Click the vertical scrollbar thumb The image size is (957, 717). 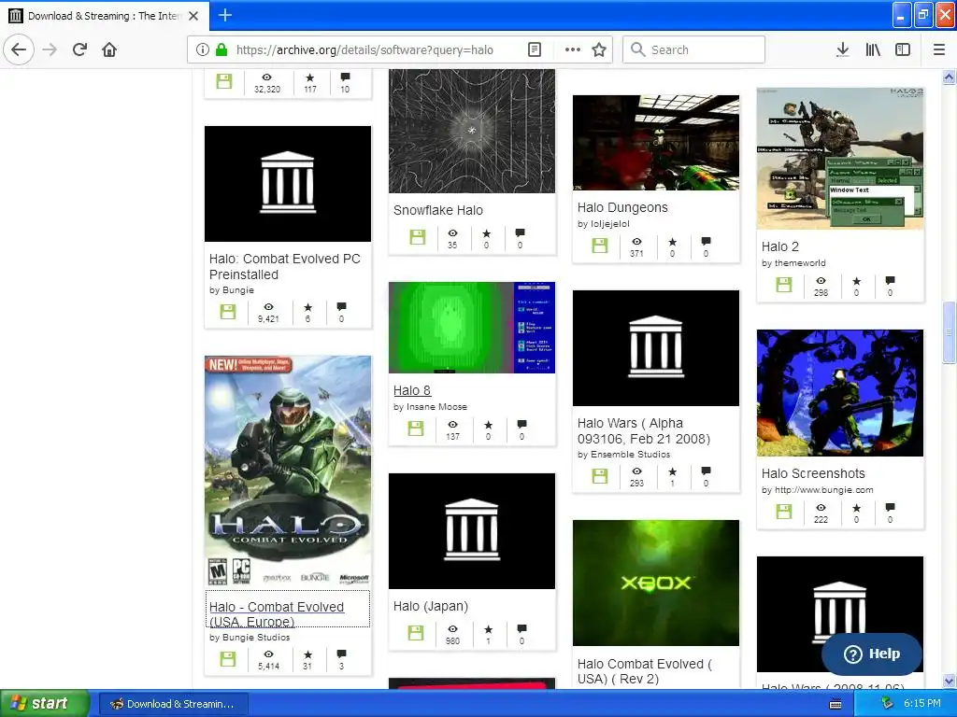pos(949,333)
